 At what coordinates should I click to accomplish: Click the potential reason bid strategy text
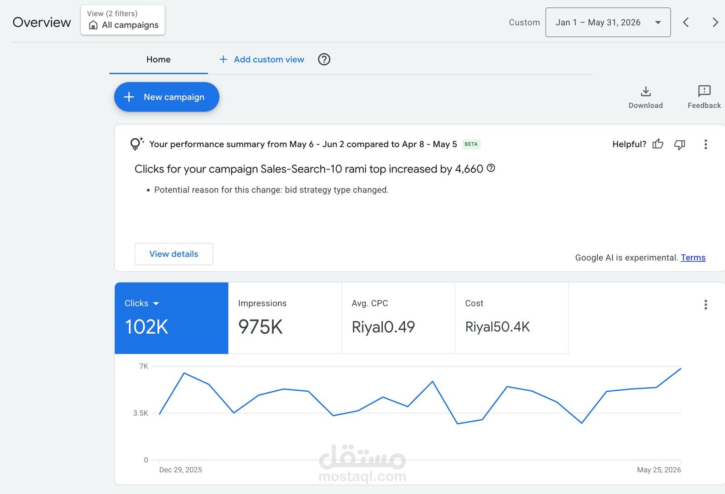[x=271, y=190]
